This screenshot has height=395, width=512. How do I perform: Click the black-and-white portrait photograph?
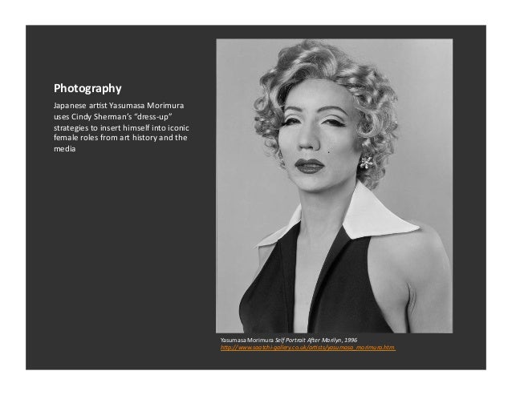point(335,186)
